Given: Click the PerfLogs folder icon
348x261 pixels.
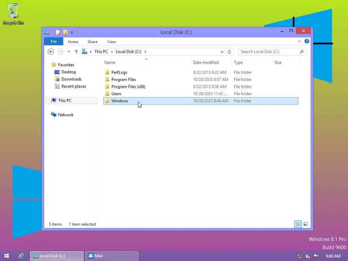Looking at the screenshot, I should [107, 72].
